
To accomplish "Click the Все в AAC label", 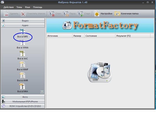I will click(x=23, y=59).
